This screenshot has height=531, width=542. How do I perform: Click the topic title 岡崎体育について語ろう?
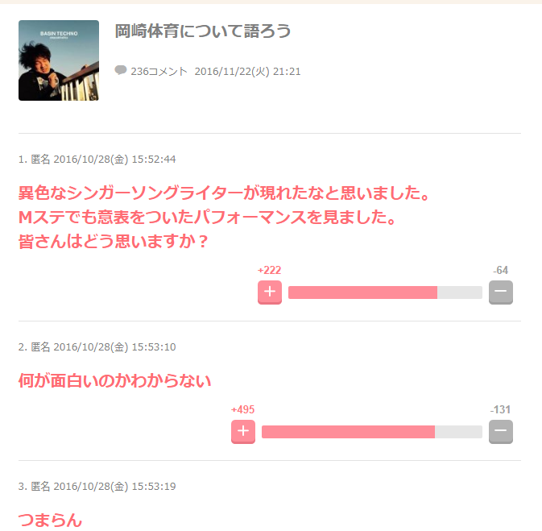click(203, 31)
